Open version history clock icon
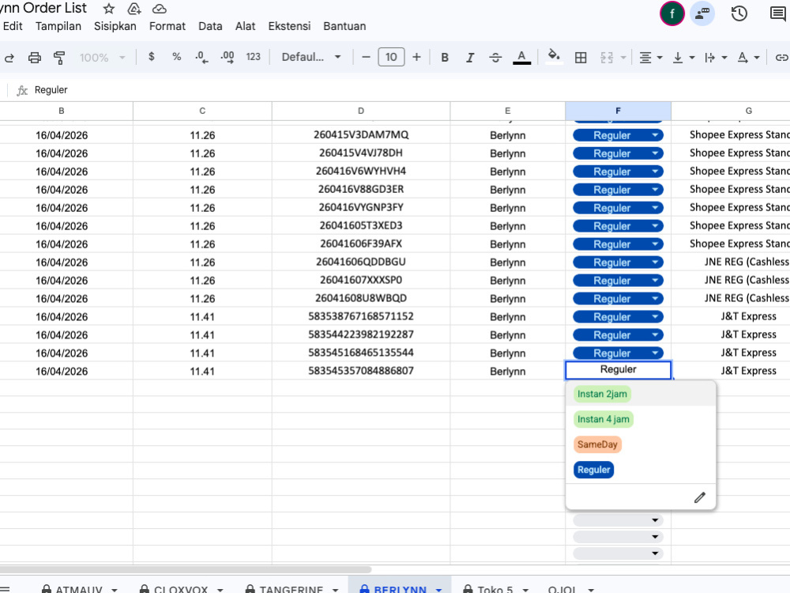The image size is (790, 593). [739, 13]
